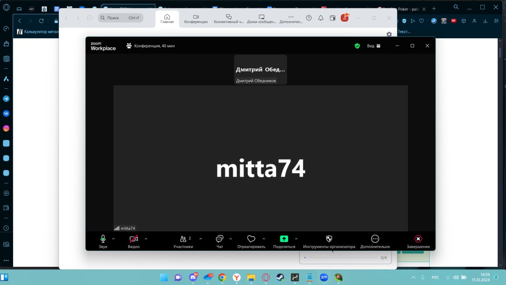This screenshot has height=285, width=506.
Task: Open Zoom history clock icon
Action: (x=90, y=18)
